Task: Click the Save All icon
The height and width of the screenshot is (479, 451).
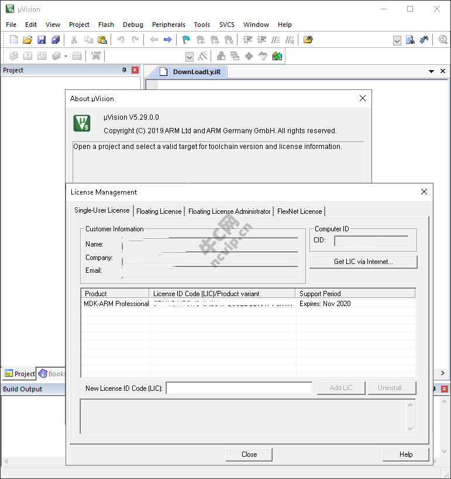Action: pyautogui.click(x=56, y=40)
